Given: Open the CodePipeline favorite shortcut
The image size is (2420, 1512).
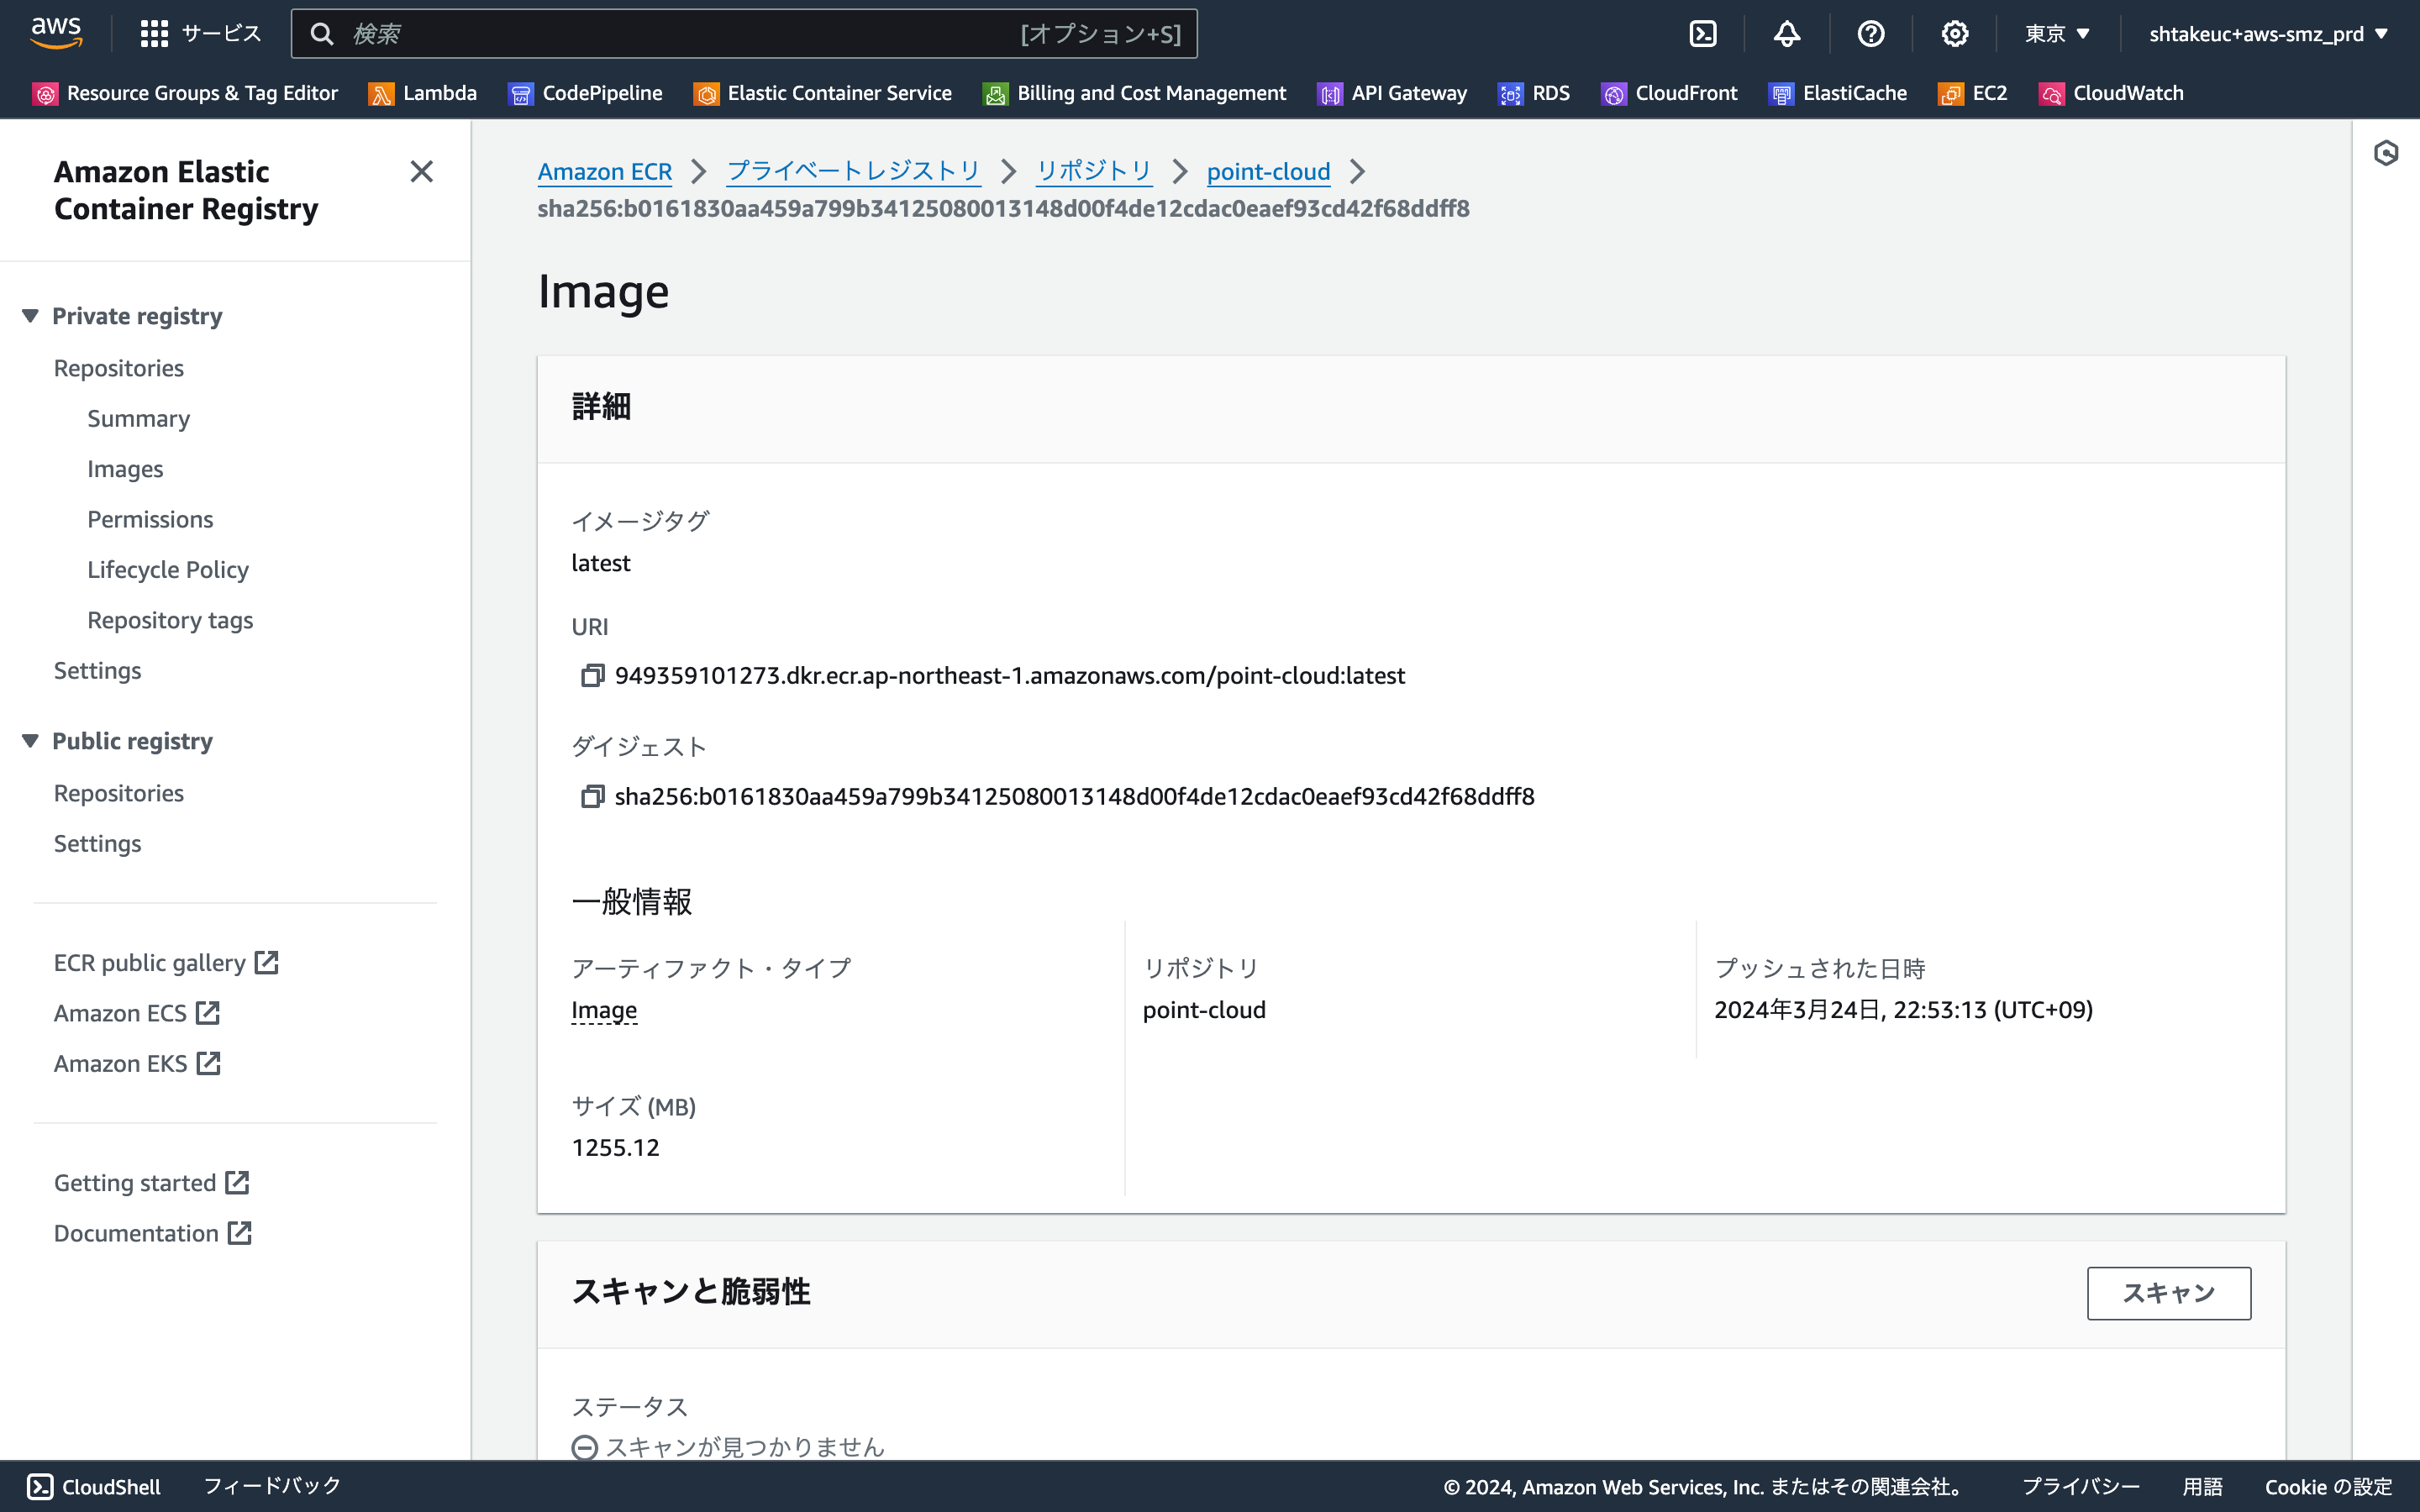Looking at the screenshot, I should (x=585, y=93).
